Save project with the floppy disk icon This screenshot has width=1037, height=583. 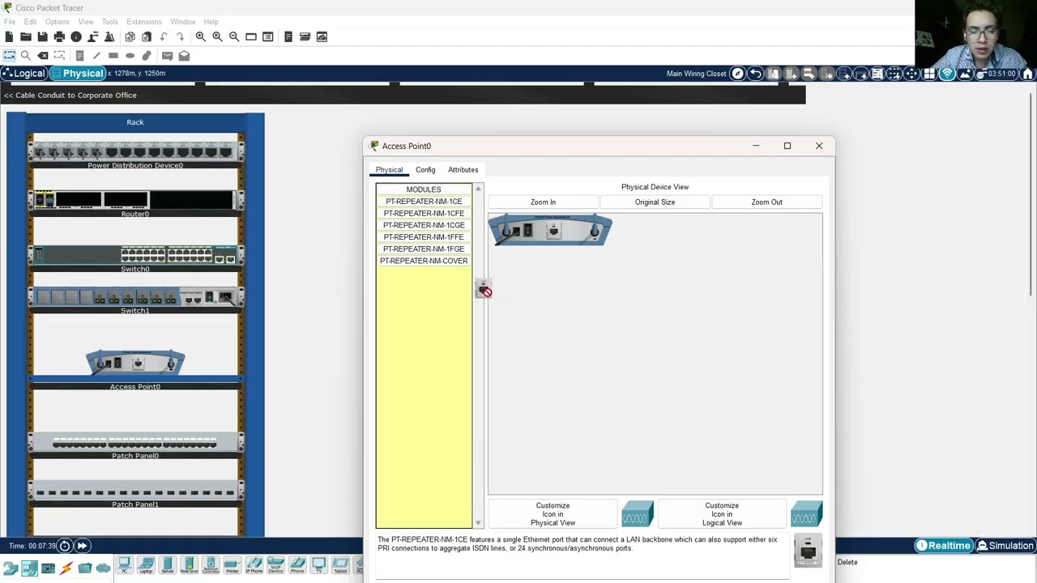click(x=42, y=36)
